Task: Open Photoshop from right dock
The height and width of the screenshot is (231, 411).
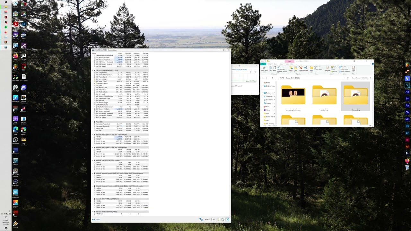Action: coord(407,126)
